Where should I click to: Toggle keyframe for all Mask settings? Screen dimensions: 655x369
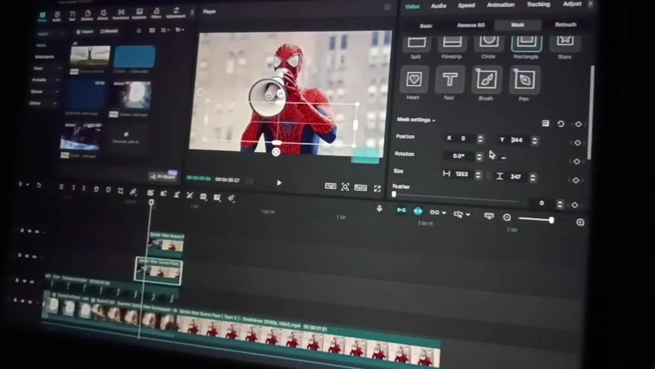(578, 125)
